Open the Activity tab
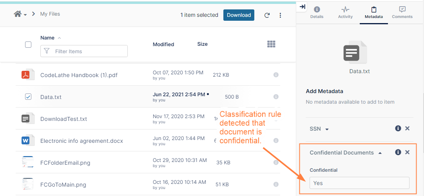 [x=345, y=12]
